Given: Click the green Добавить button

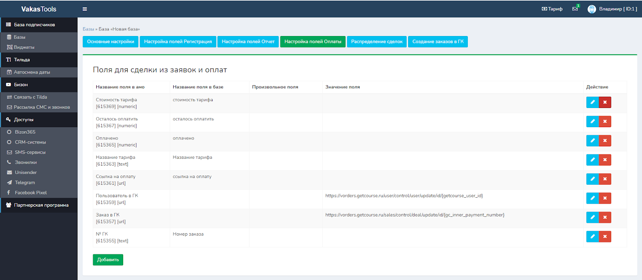Looking at the screenshot, I should tap(108, 260).
